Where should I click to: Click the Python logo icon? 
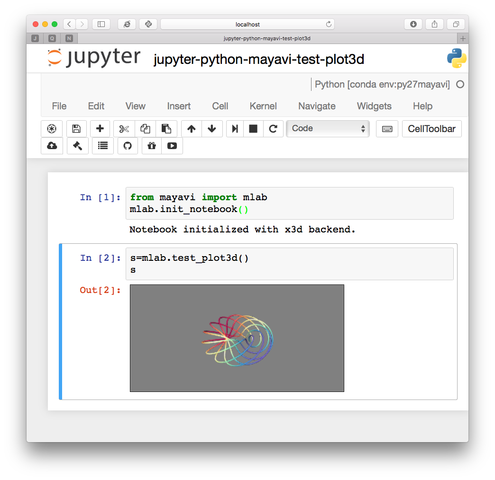pyautogui.click(x=457, y=58)
